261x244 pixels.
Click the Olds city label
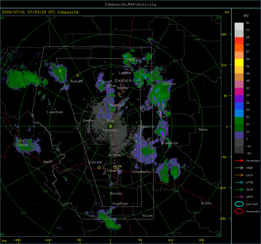pyautogui.click(x=110, y=121)
